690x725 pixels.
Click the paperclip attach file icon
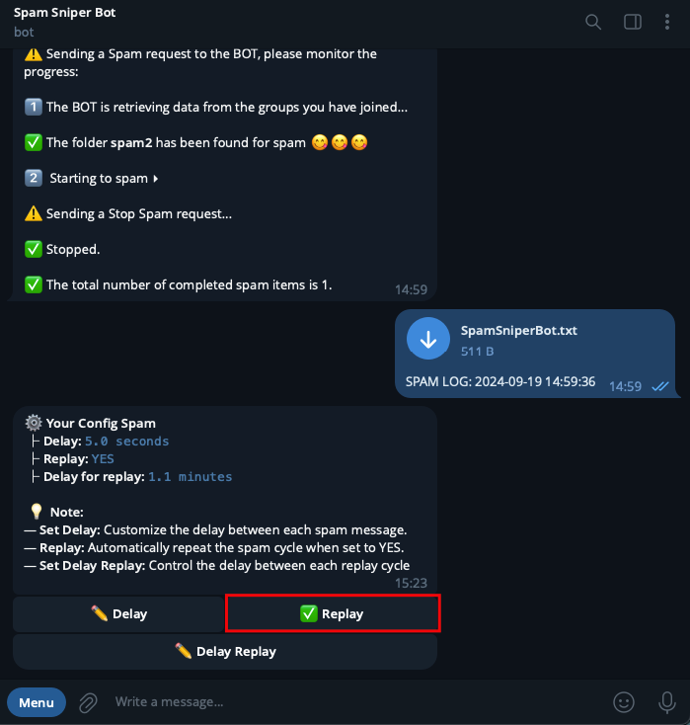click(x=88, y=703)
